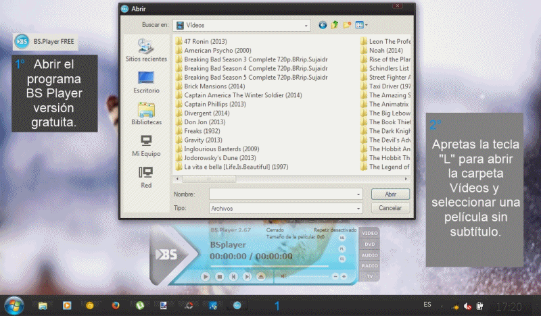Click the taskbar volume muted icon
The width and height of the screenshot is (541, 316).
(467, 306)
